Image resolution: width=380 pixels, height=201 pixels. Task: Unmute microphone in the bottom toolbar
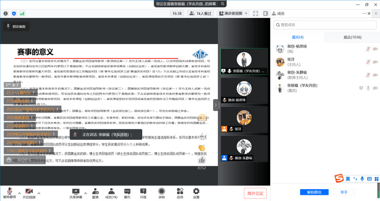click(x=10, y=192)
